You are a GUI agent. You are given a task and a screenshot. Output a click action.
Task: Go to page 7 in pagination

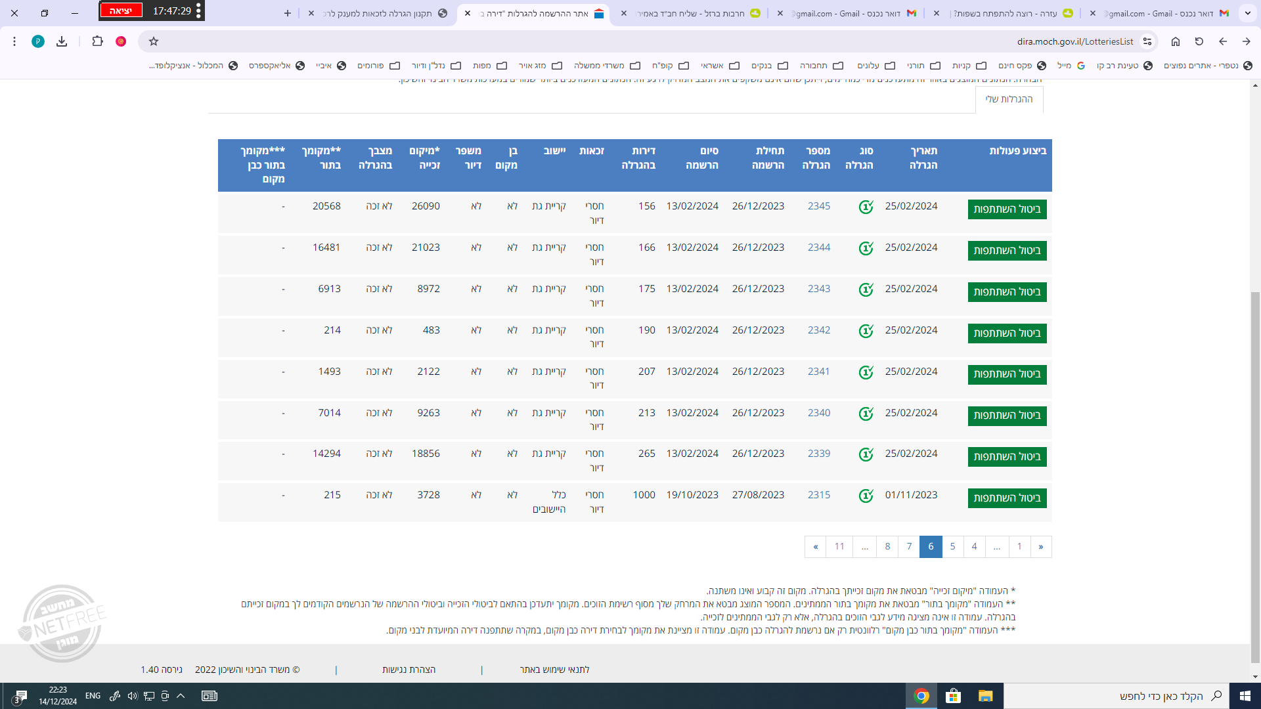coord(909,546)
